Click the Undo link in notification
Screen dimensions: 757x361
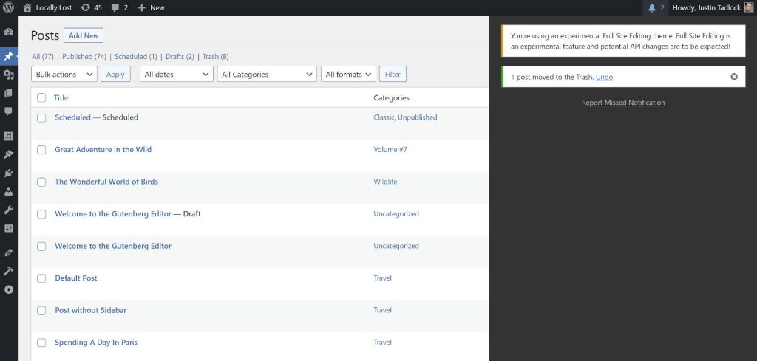point(604,77)
